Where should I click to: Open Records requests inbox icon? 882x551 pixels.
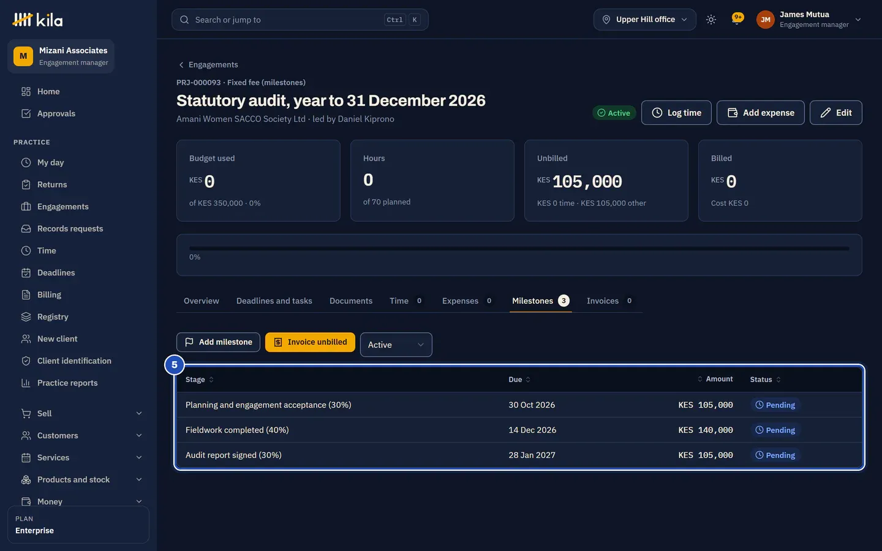click(x=26, y=228)
